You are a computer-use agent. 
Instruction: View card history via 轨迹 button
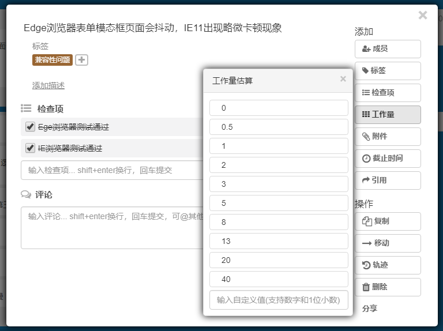[387, 265]
